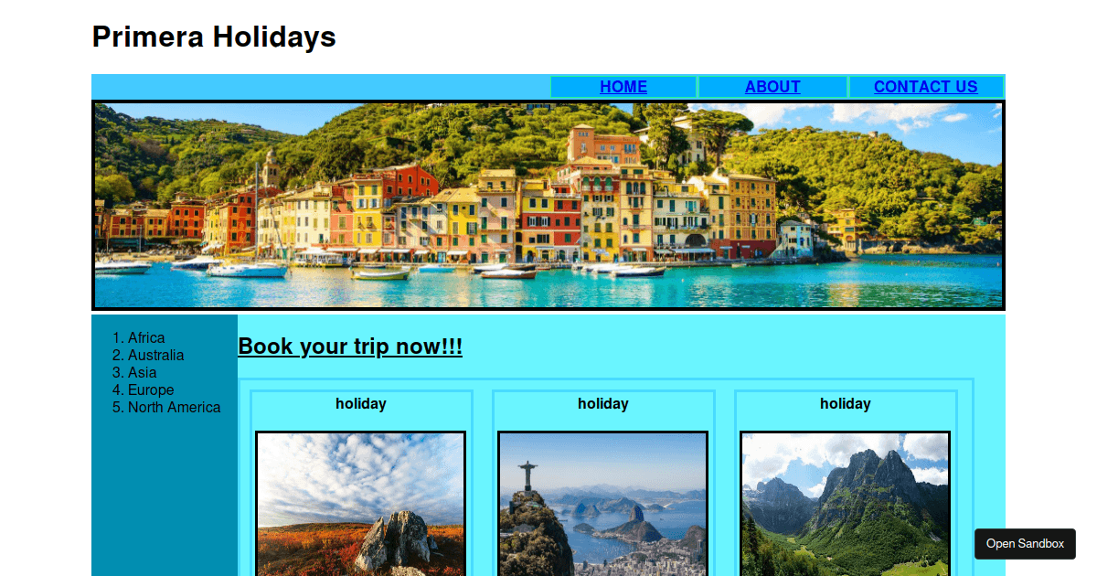Choose Australia in the destinations list
Image resolution: width=1097 pixels, height=576 pixels.
click(x=155, y=356)
